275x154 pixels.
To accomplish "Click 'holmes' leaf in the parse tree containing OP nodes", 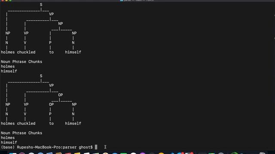I will coord(8,124).
